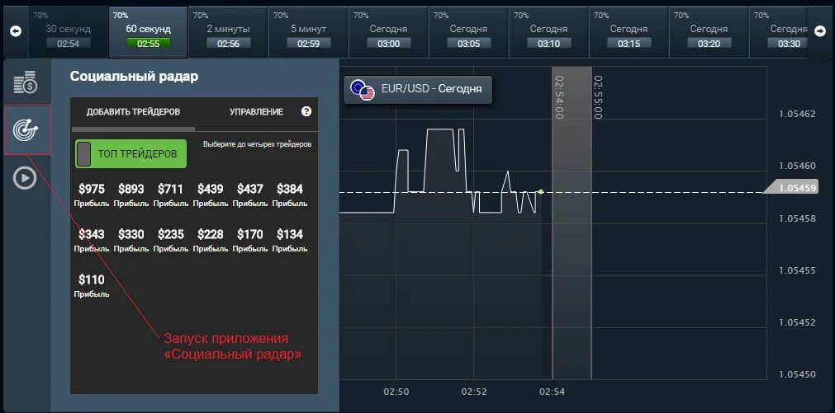835x413 pixels.
Task: Select the 60 seconds expiry 02:55
Action: pyautogui.click(x=149, y=33)
